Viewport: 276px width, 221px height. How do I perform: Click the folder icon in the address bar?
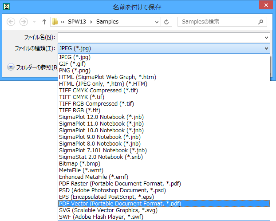(x=55, y=22)
